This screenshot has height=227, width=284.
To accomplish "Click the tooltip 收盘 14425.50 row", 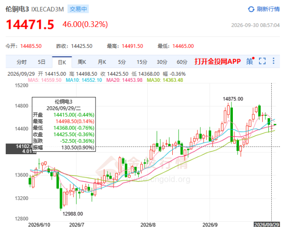I will (63, 134).
